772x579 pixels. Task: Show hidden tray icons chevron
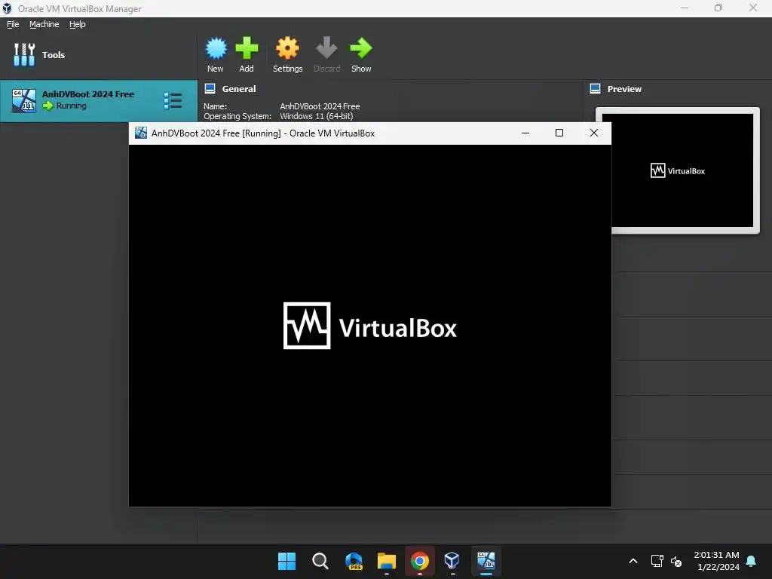[x=633, y=561]
